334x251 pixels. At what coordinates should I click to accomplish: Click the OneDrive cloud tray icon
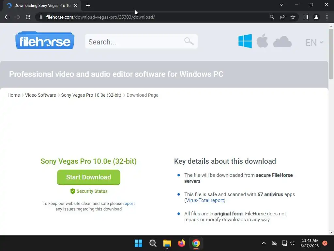pos(274,243)
